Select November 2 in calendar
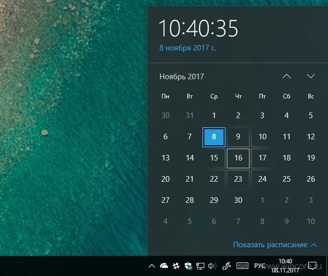Screen dimensions: 328x276 [238, 116]
